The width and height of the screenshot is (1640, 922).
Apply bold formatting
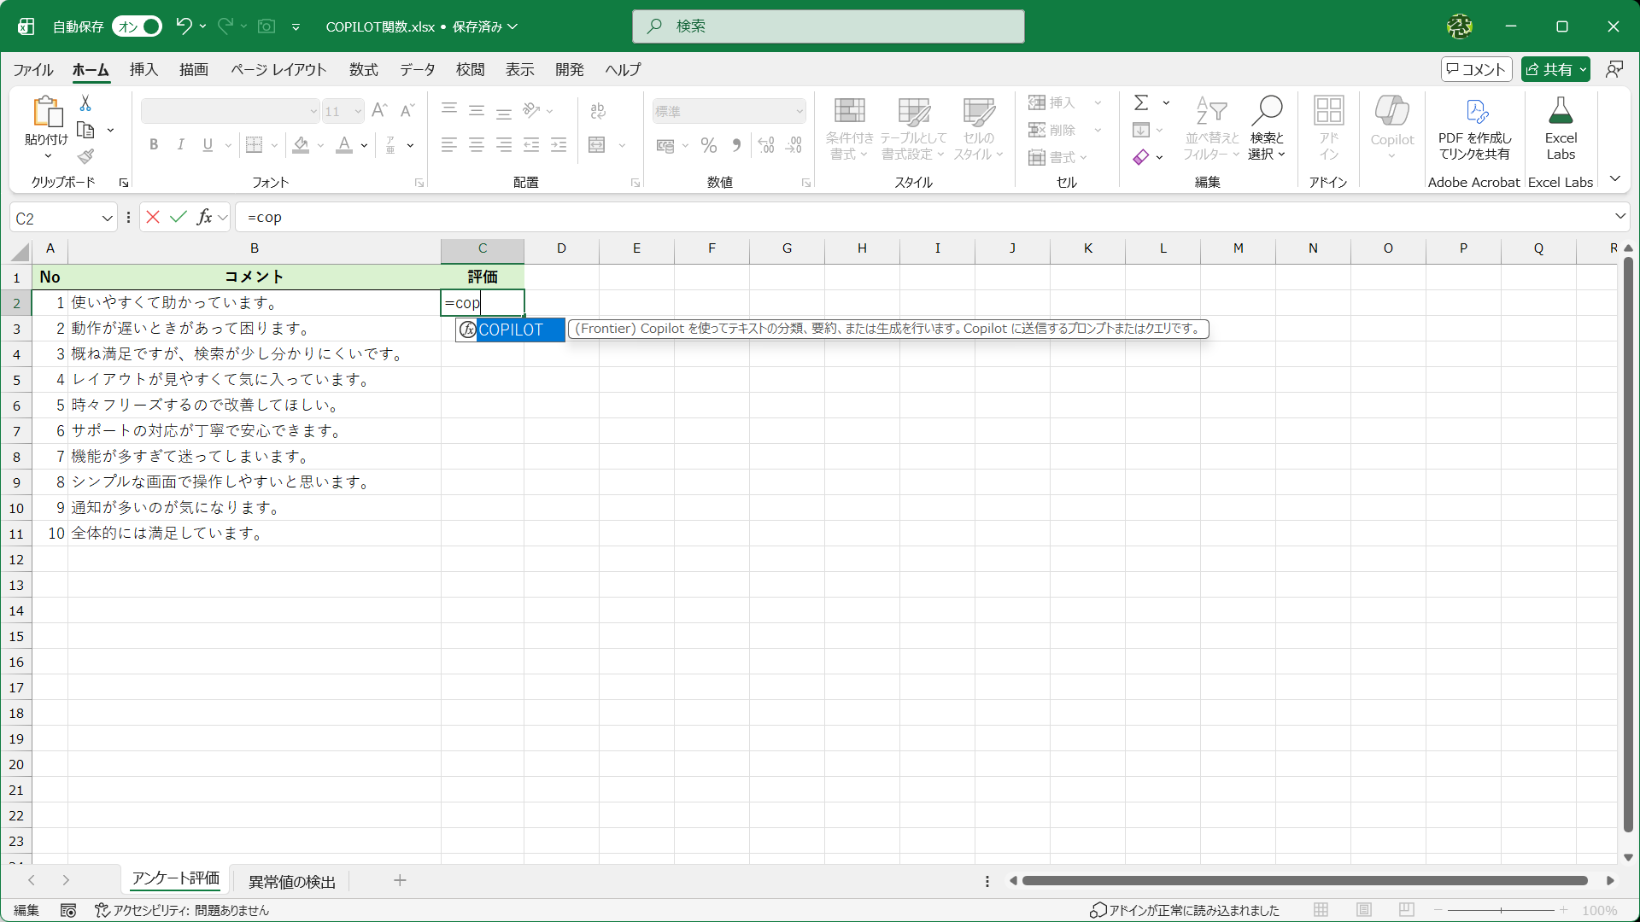[154, 144]
